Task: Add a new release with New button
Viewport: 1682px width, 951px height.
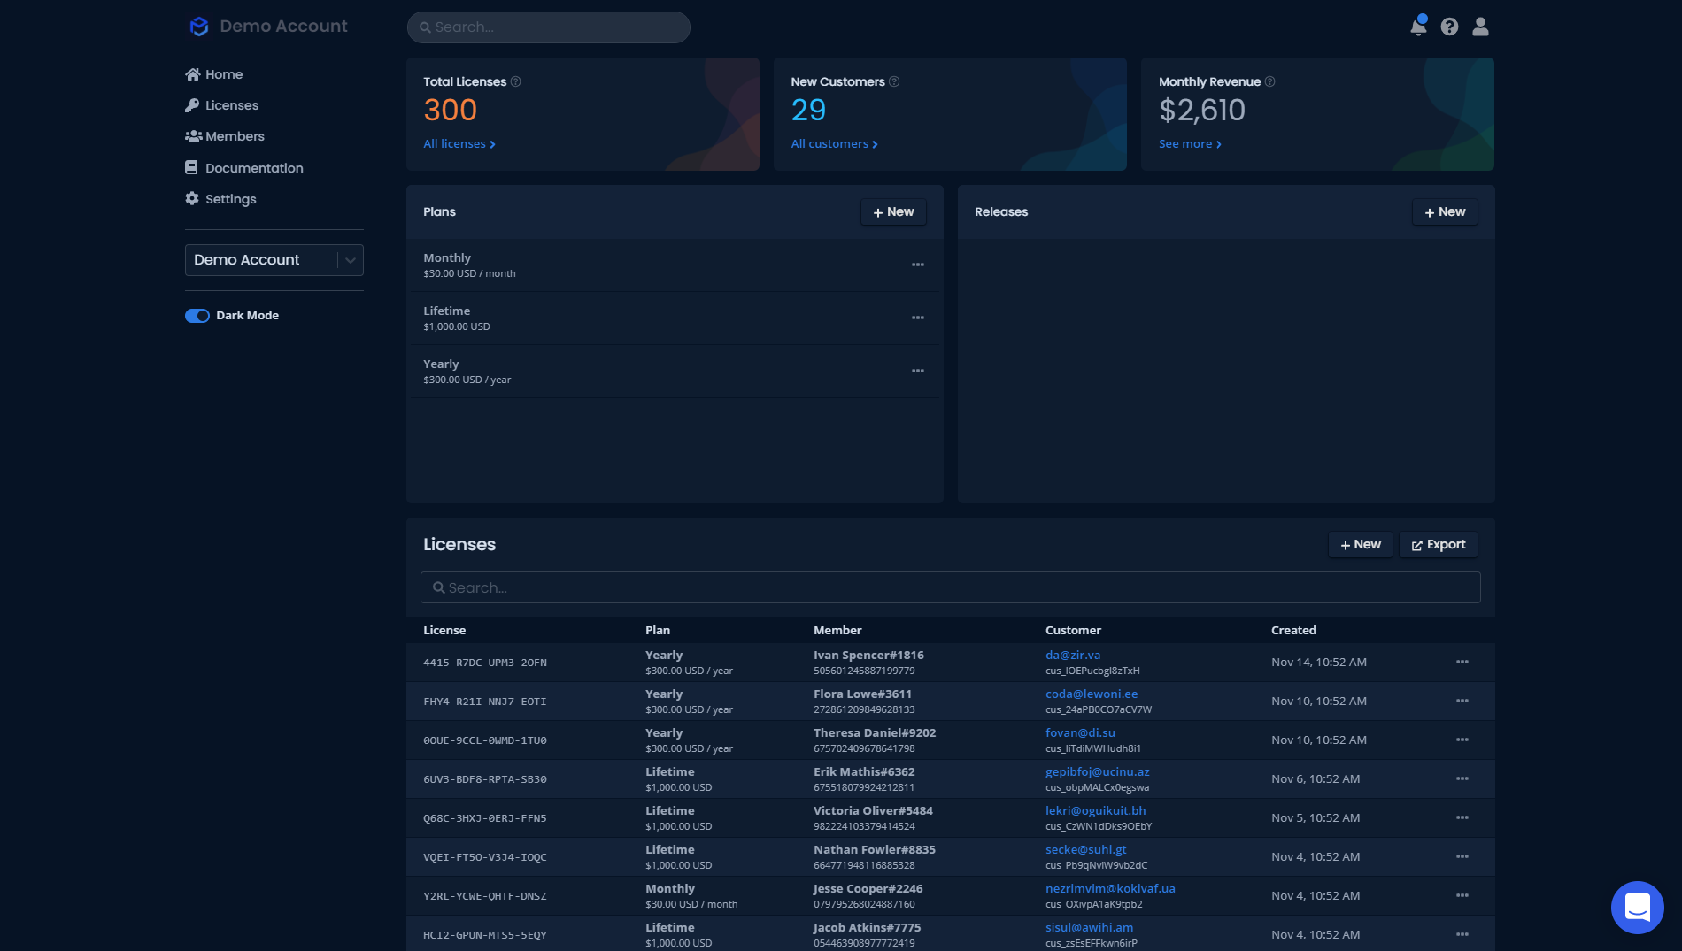Action: pyautogui.click(x=1444, y=212)
